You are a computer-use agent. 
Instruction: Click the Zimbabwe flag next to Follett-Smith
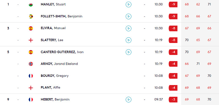31,16
